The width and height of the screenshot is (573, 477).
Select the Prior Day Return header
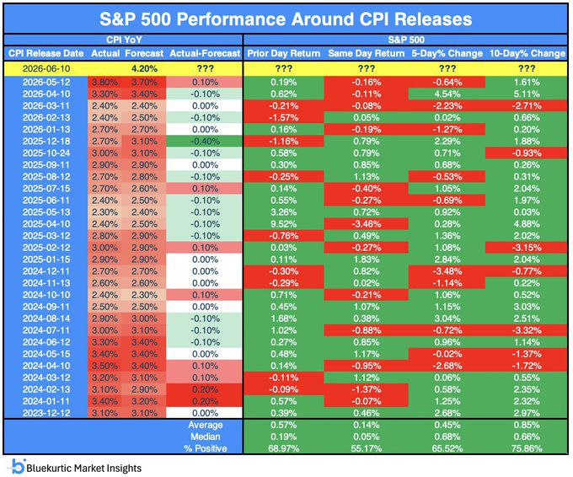pos(284,53)
